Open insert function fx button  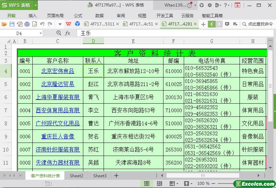68,33
